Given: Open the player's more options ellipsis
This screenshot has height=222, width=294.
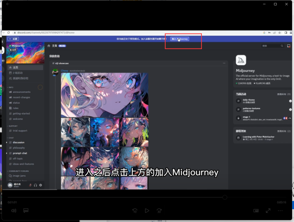Looking at the screenshot, I should pos(280,211).
